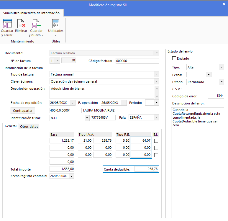The image size is (228, 221).
Task: Click the Guardar y cerrar icon
Action: 7,24
